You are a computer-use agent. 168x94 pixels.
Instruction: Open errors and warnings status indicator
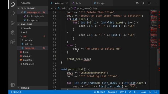16,92
